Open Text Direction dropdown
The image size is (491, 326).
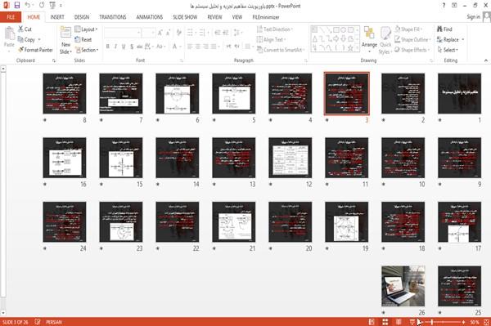[275, 29]
